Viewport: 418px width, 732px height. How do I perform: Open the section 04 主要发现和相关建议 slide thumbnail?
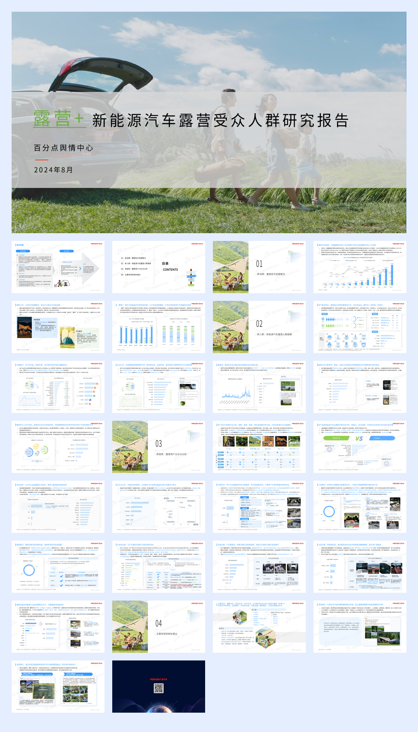[x=159, y=626]
